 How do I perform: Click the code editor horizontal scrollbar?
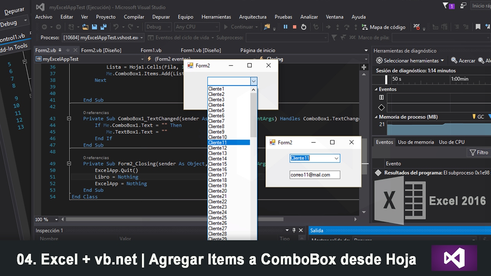[x=175, y=220]
